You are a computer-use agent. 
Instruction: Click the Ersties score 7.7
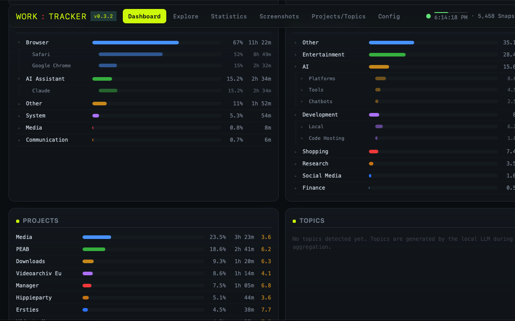266,310
